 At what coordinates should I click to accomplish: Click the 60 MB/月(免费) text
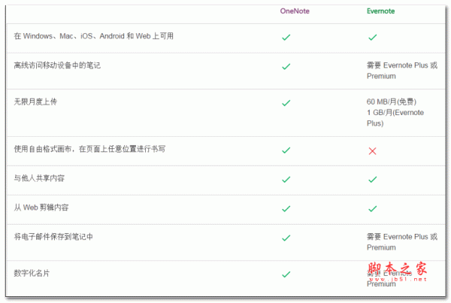point(392,102)
